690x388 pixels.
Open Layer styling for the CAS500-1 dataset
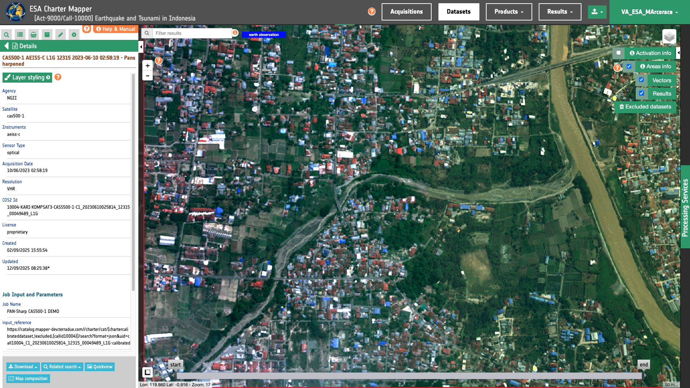pos(27,77)
